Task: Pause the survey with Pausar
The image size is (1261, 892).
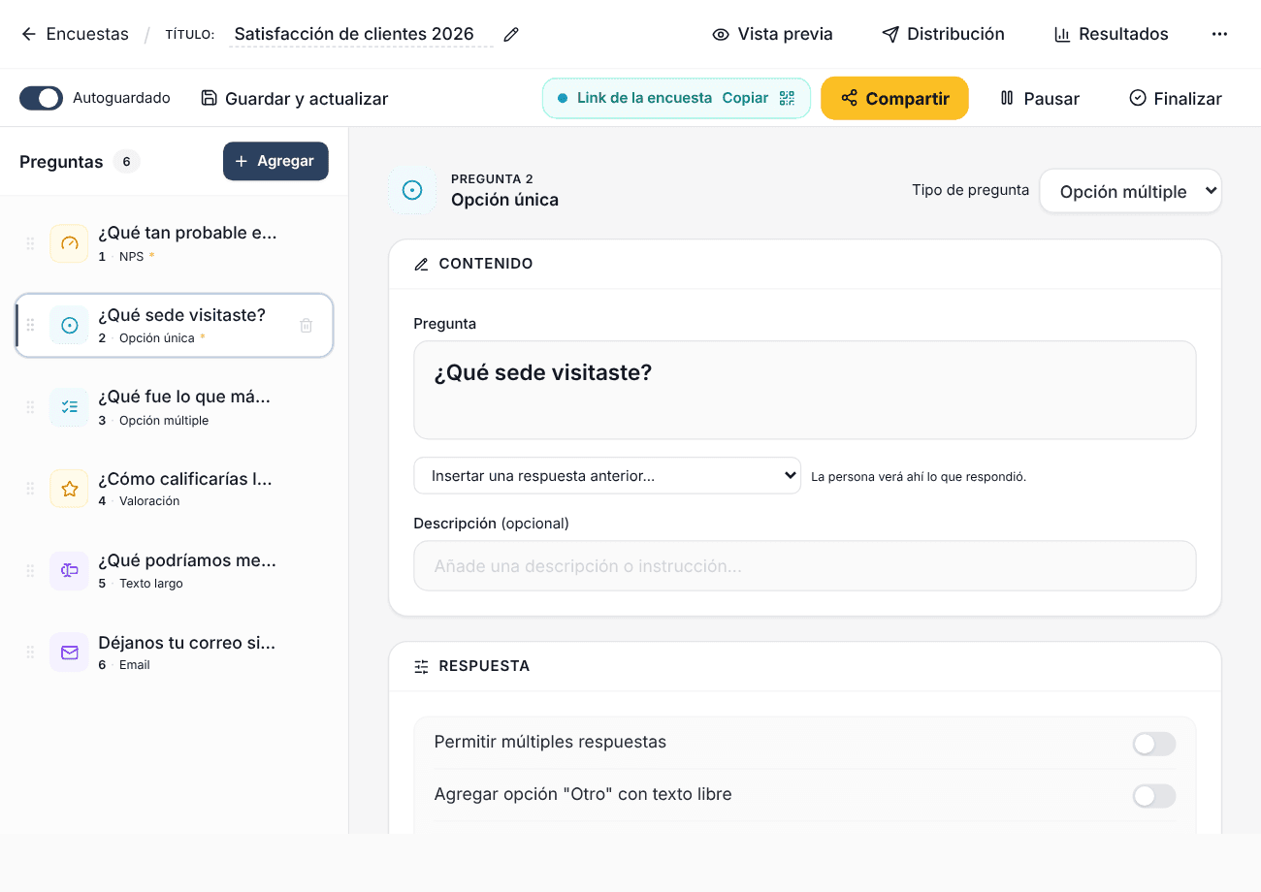Action: pyautogui.click(x=1039, y=98)
